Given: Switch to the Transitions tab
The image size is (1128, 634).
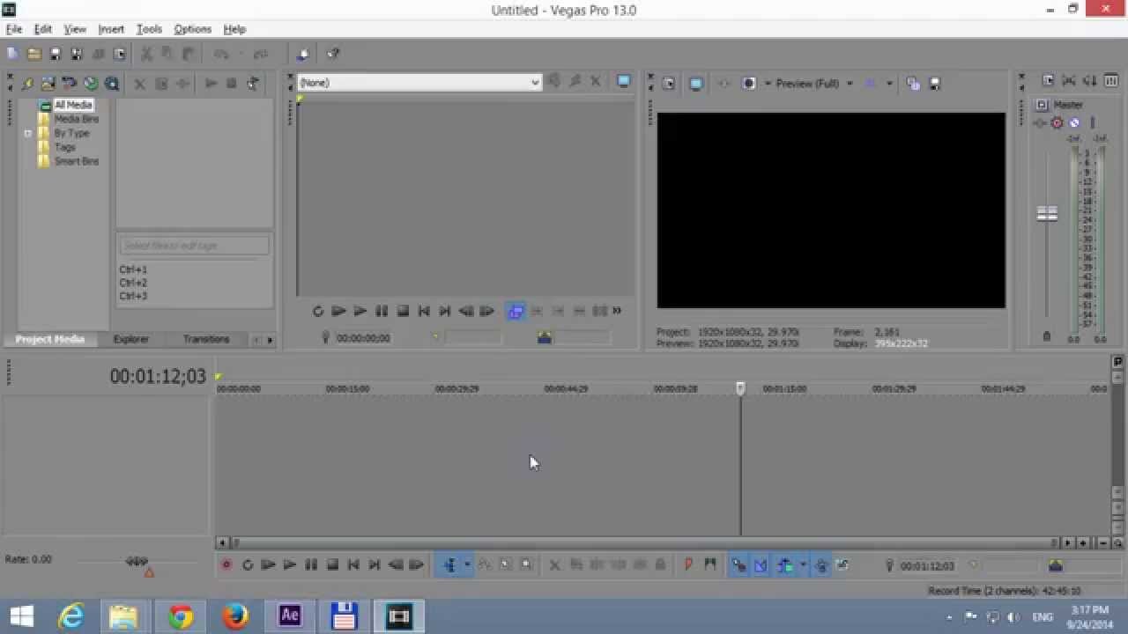Looking at the screenshot, I should pyautogui.click(x=206, y=339).
